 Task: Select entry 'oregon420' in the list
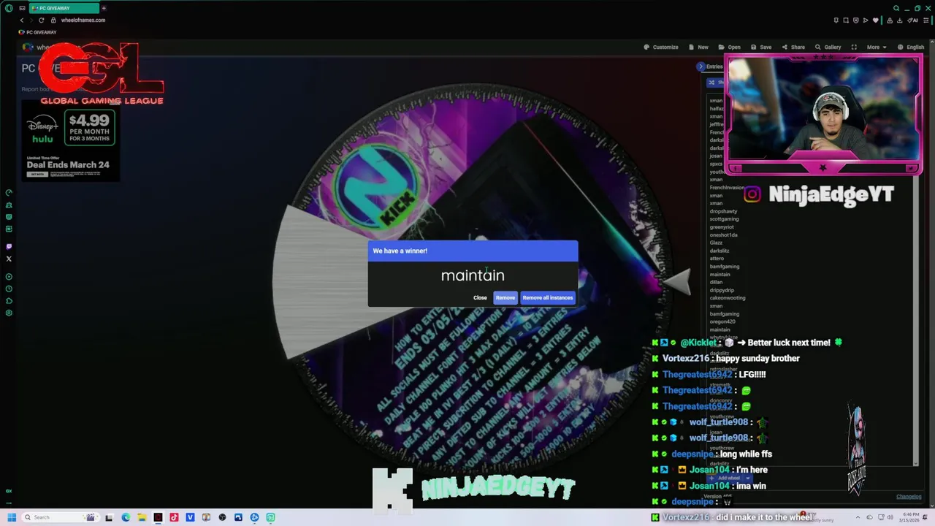point(722,321)
